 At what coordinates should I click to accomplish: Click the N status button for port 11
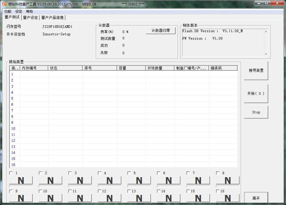point(80,198)
